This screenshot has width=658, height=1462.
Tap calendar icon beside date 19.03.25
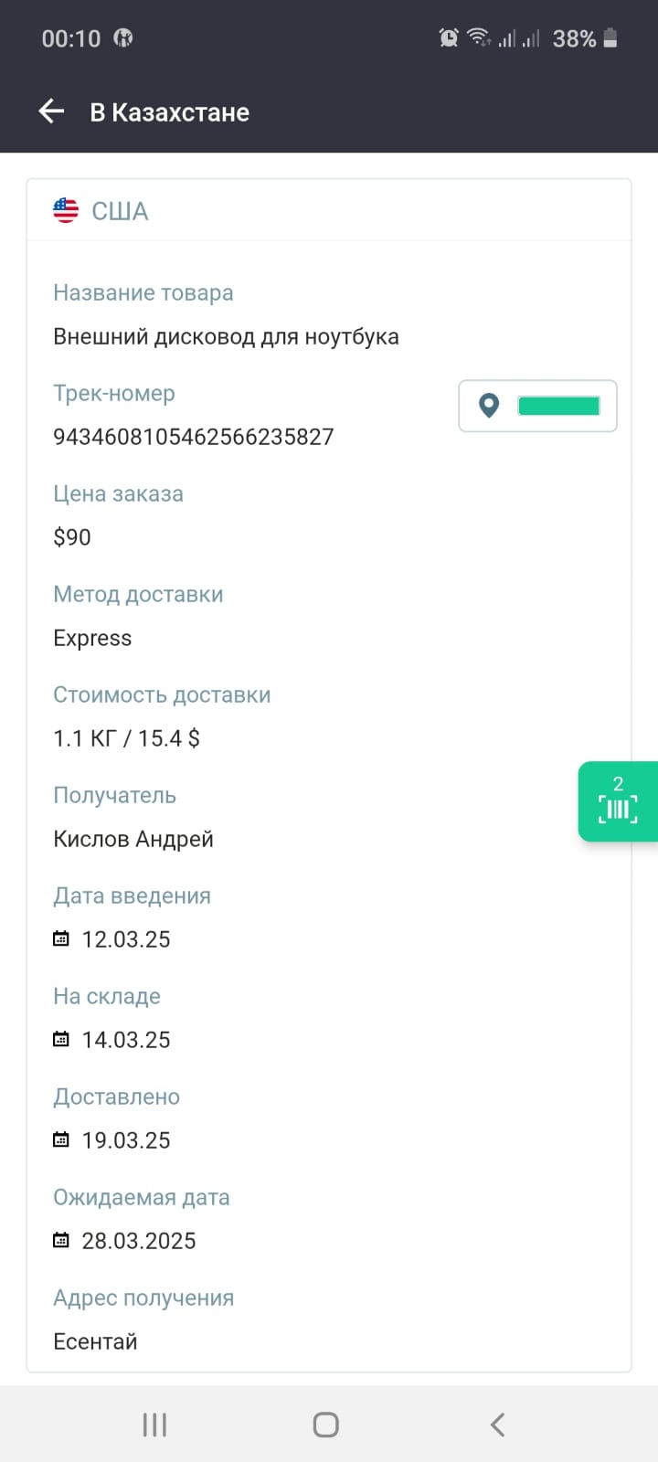point(61,1139)
